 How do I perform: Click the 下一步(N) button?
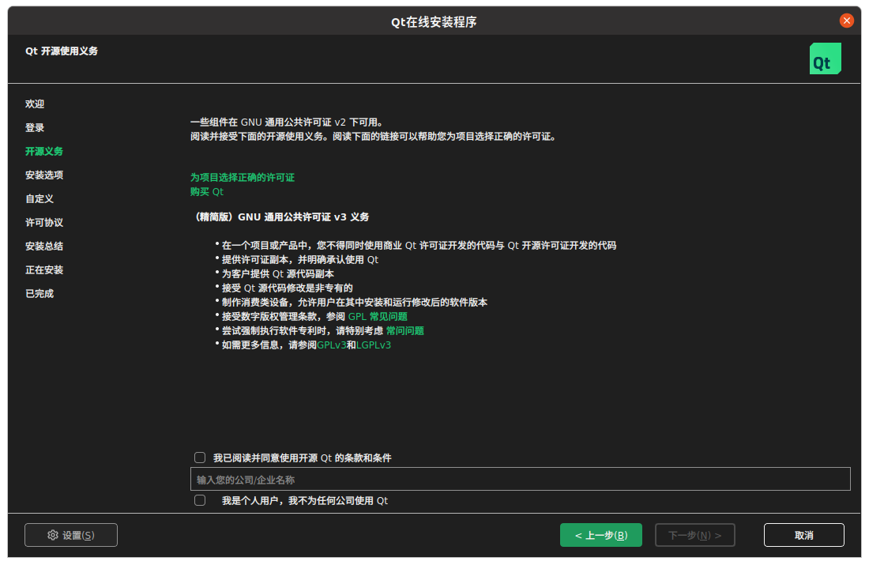point(695,535)
